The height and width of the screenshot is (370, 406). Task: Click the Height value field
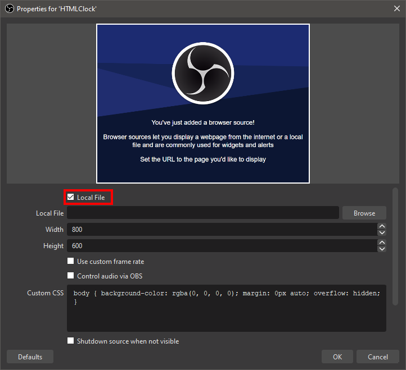click(222, 245)
